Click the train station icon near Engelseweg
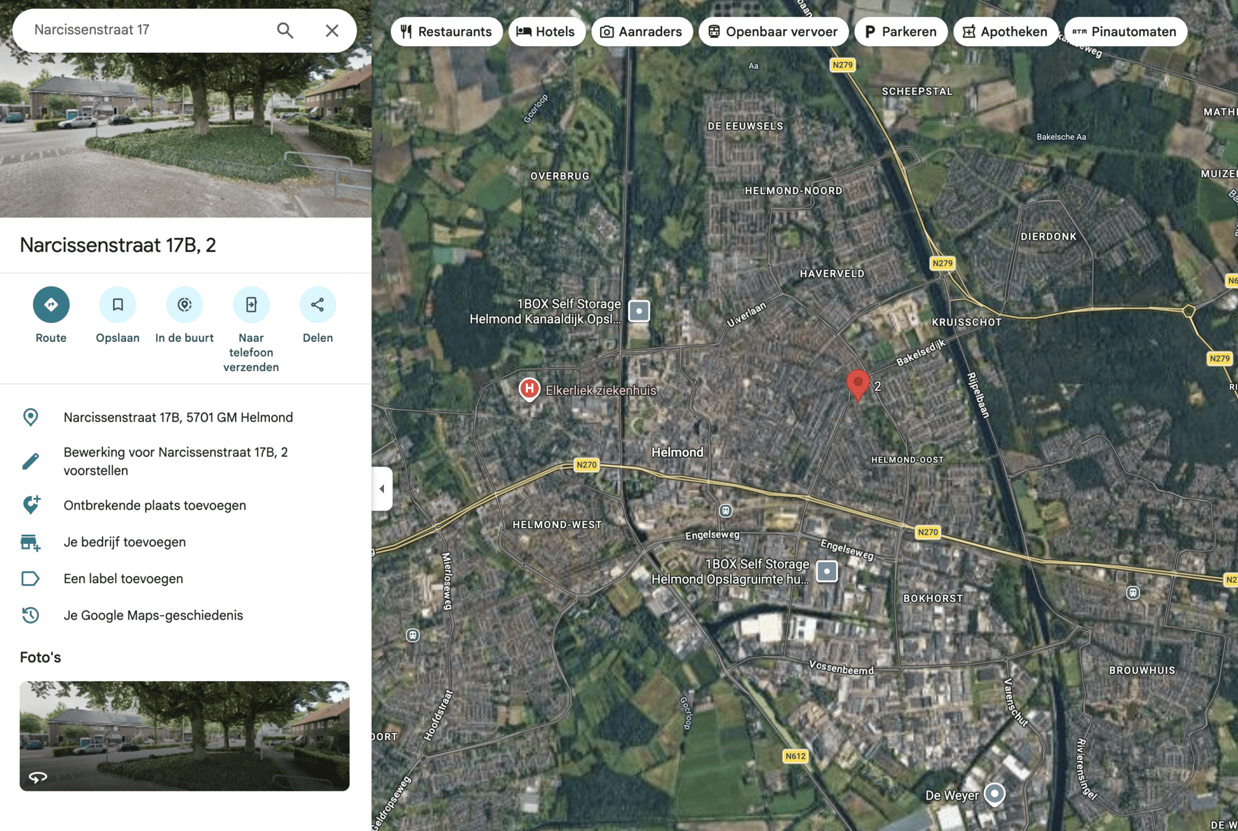 726,511
